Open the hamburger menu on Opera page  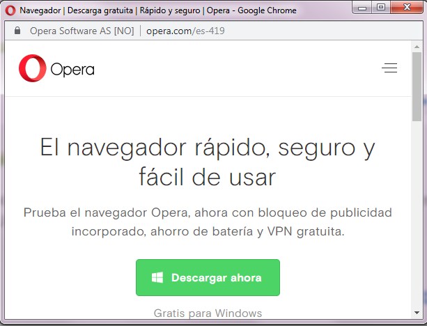(x=389, y=68)
